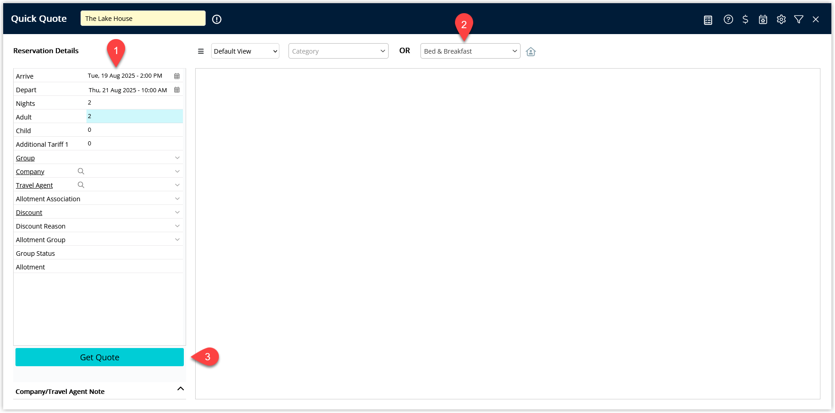Click the The Lake House property field
Viewport: 835px width, 413px height.
click(x=143, y=19)
